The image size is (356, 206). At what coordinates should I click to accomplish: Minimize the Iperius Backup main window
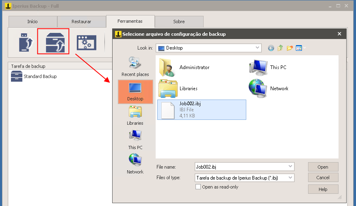pyautogui.click(x=330, y=6)
